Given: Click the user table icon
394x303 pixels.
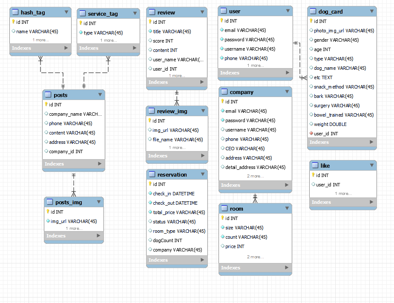Looking at the screenshot, I should (x=224, y=11).
